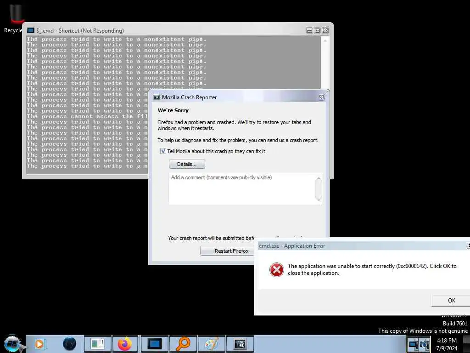Open the Windows Start orb
This screenshot has height=353, width=470.
click(12, 344)
